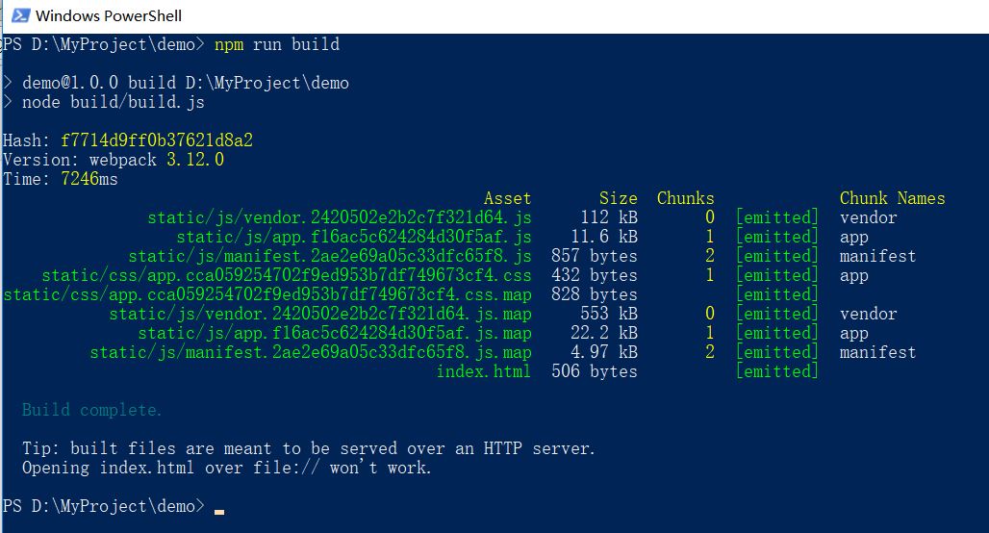Viewport: 989px width, 533px height.
Task: Click the [emitted] label in the index.html row
Action: pyautogui.click(x=776, y=371)
